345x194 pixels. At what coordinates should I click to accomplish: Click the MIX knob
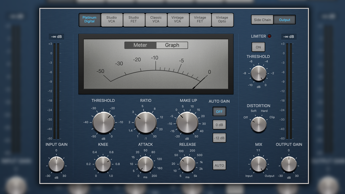pyautogui.click(x=258, y=164)
